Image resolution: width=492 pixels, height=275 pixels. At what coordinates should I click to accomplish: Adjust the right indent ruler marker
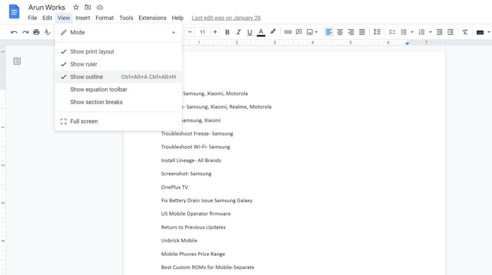(x=407, y=43)
